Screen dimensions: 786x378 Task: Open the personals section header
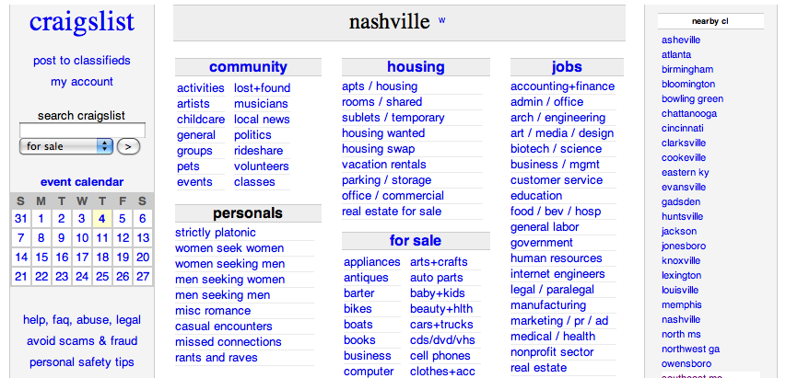coord(248,213)
